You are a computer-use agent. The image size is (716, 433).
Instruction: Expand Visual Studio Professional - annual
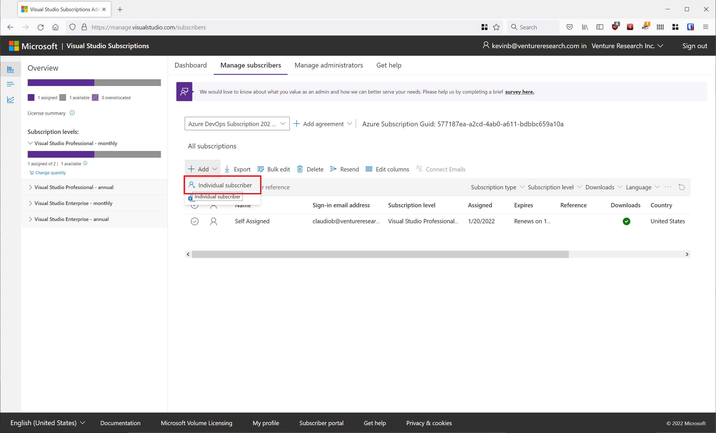[30, 187]
